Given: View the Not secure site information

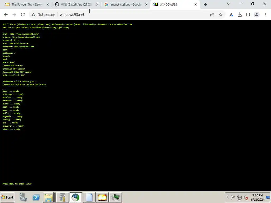Looking at the screenshot, I should [43, 15].
